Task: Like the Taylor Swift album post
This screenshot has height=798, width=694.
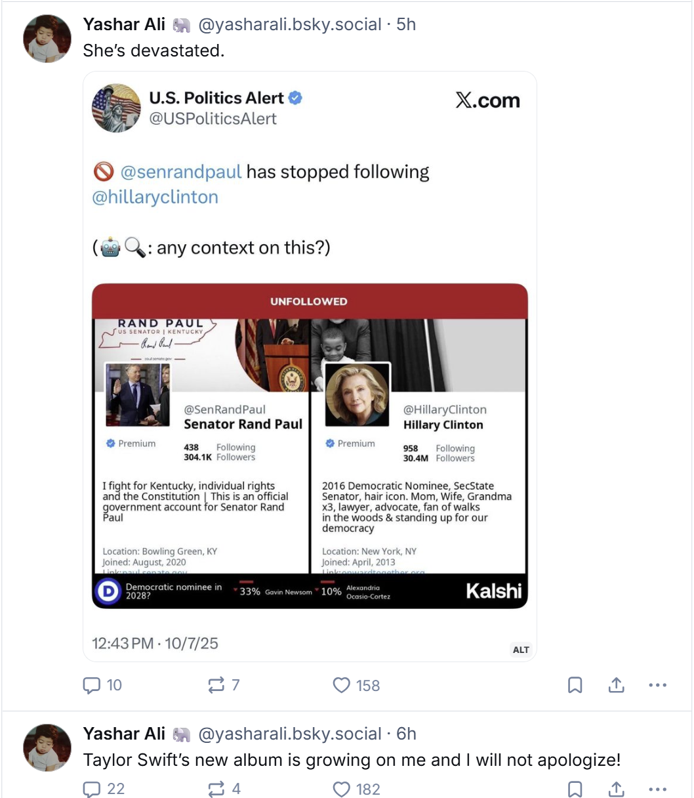Action: [x=342, y=789]
